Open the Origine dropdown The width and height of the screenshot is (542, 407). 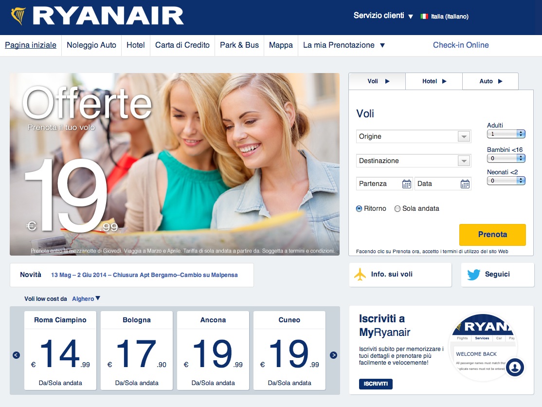(414, 137)
